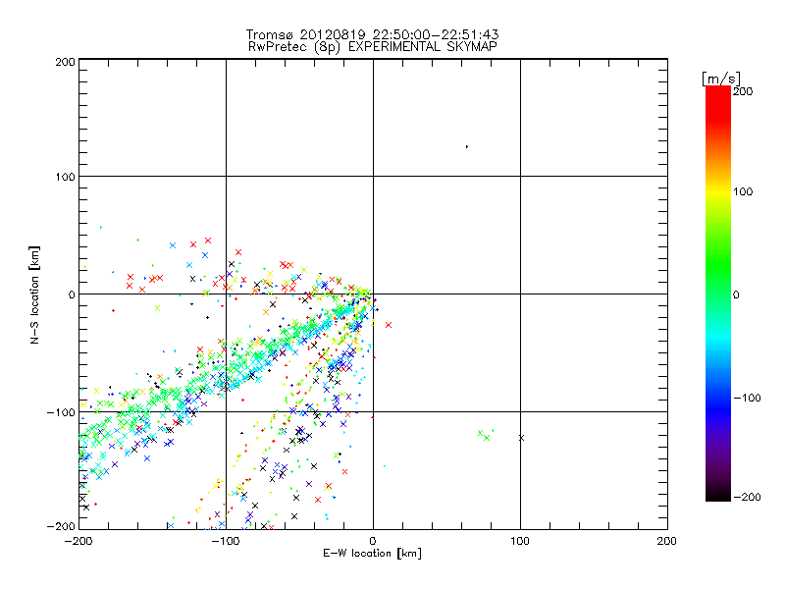
Task: Click the yellow band of the colorbar
Action: click(x=717, y=191)
